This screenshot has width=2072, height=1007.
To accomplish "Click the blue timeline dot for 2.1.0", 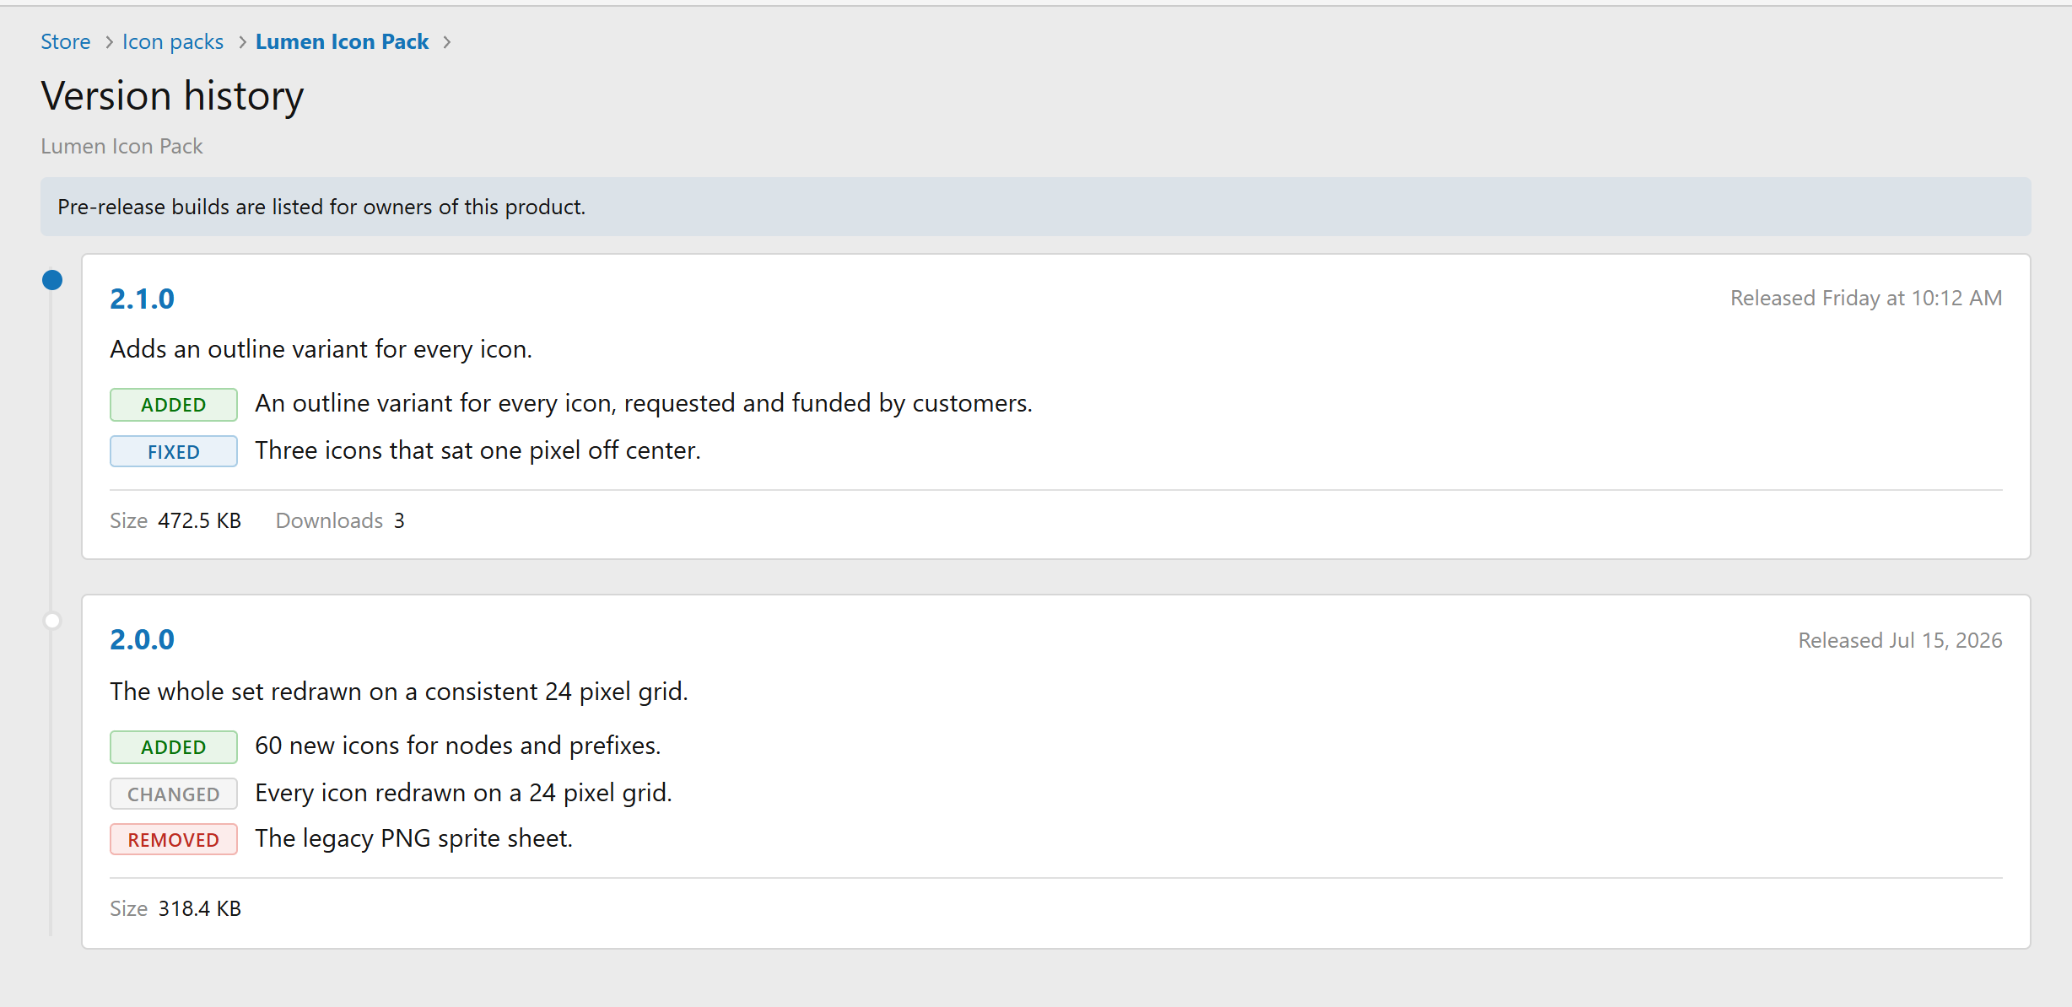I will tap(52, 280).
